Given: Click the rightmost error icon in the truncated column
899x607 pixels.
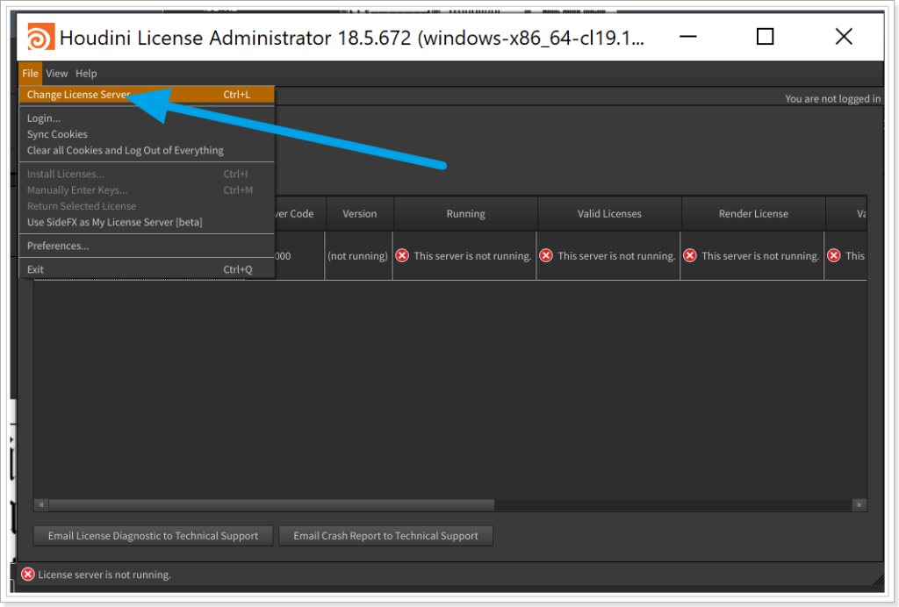Looking at the screenshot, I should tap(833, 255).
